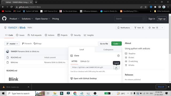This screenshot has height=96, width=171.
Task: Switch to the Actions tab
Action: 49,35
